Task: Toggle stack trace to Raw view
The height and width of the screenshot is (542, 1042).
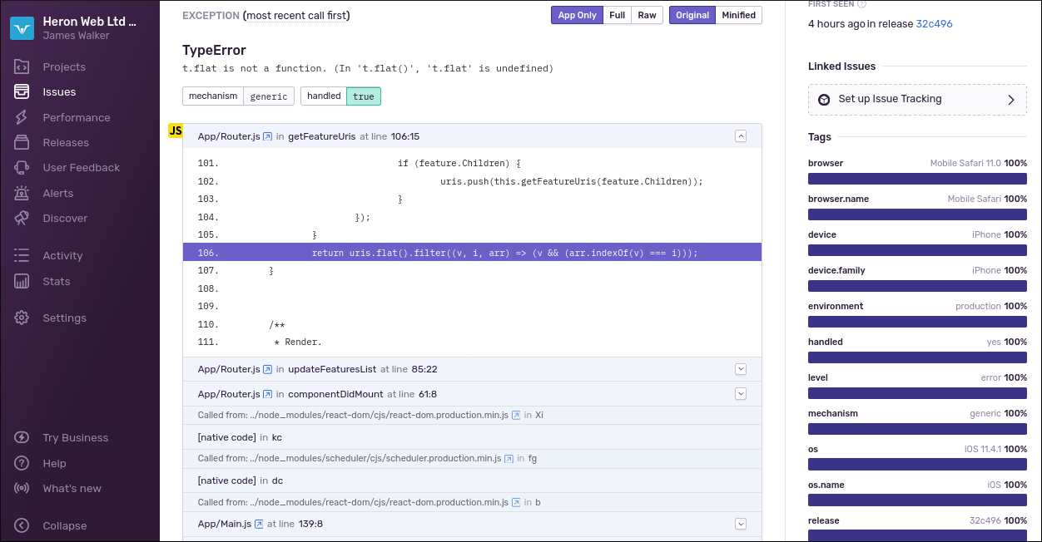Action: pyautogui.click(x=647, y=15)
